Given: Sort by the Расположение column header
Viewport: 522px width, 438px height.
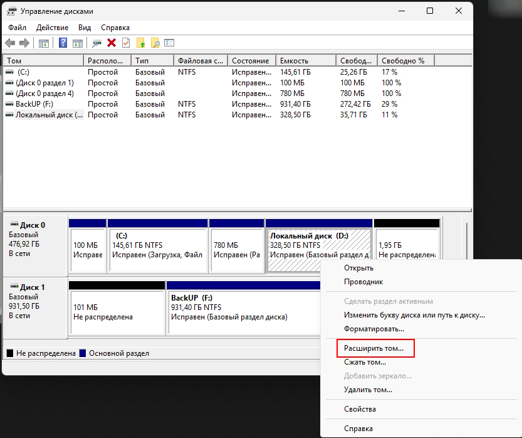Looking at the screenshot, I should 107,61.
